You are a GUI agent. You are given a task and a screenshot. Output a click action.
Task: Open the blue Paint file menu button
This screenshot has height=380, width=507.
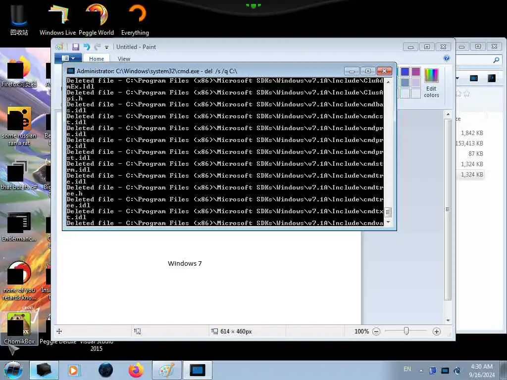point(68,58)
